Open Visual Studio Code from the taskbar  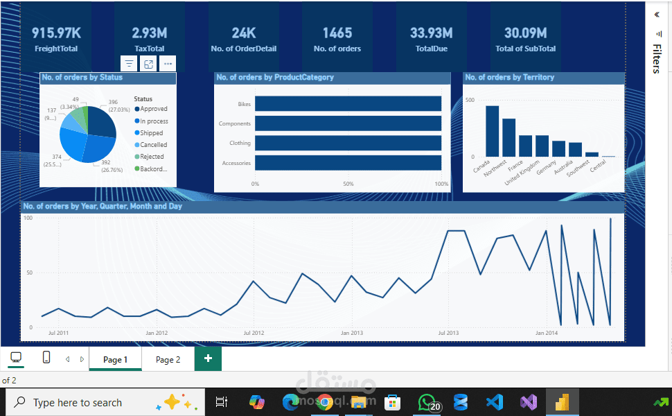(494, 402)
